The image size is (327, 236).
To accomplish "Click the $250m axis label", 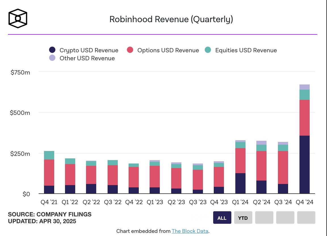I will point(20,154).
